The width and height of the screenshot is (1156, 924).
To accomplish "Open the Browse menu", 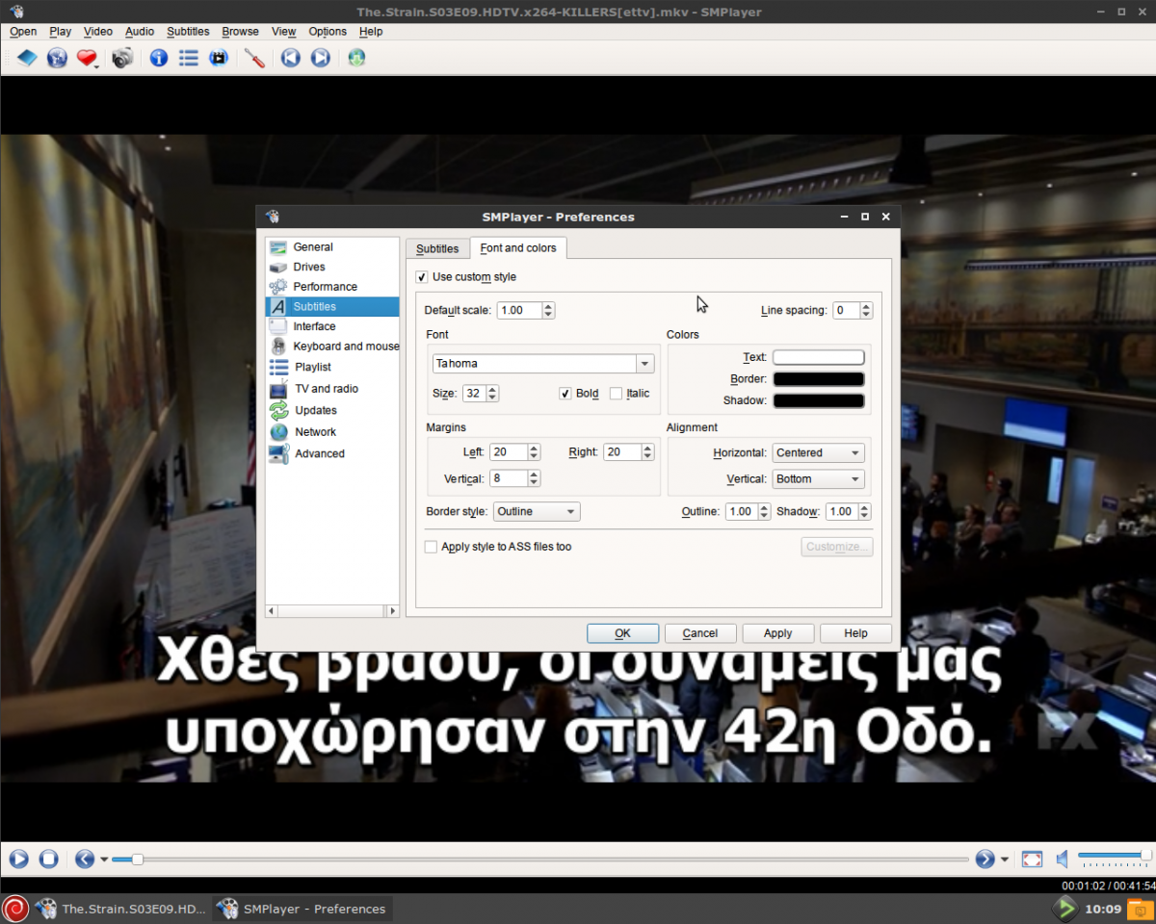I will point(240,32).
